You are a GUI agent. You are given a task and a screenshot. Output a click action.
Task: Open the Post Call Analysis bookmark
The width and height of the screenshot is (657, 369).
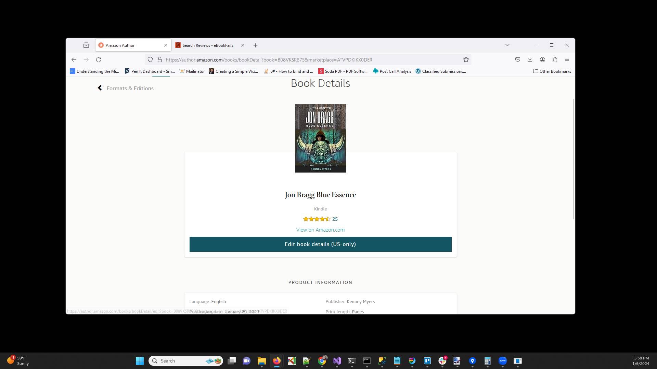point(392,71)
